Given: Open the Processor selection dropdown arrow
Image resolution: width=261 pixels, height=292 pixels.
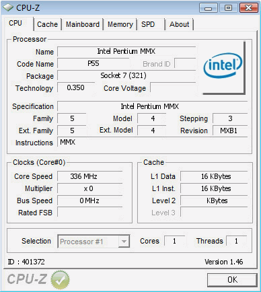Looking at the screenshot, I should 124,242.
